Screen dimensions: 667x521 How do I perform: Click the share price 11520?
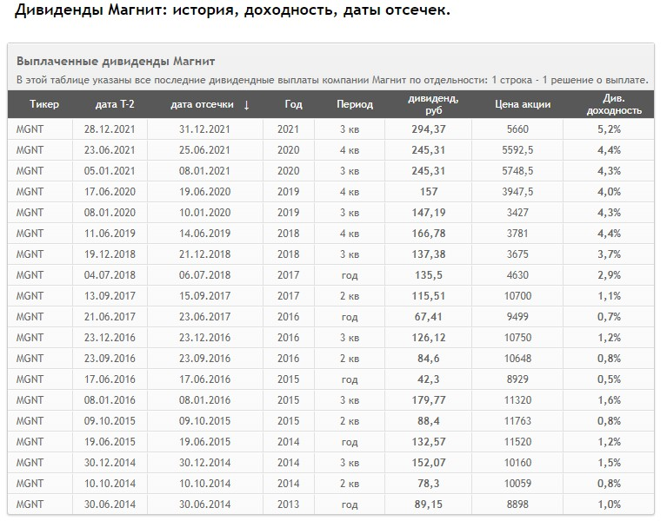click(x=517, y=441)
